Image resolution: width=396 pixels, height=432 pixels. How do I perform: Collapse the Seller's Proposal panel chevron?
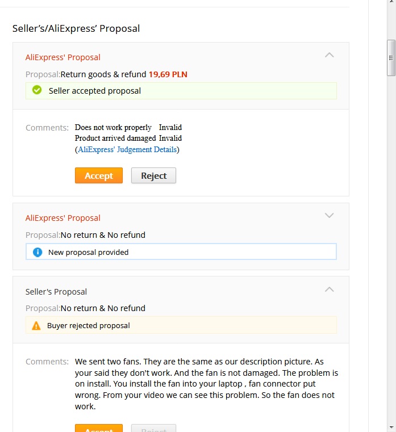pos(329,290)
